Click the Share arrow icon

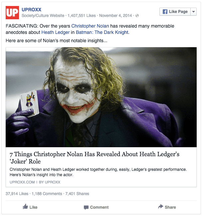tap(161, 206)
